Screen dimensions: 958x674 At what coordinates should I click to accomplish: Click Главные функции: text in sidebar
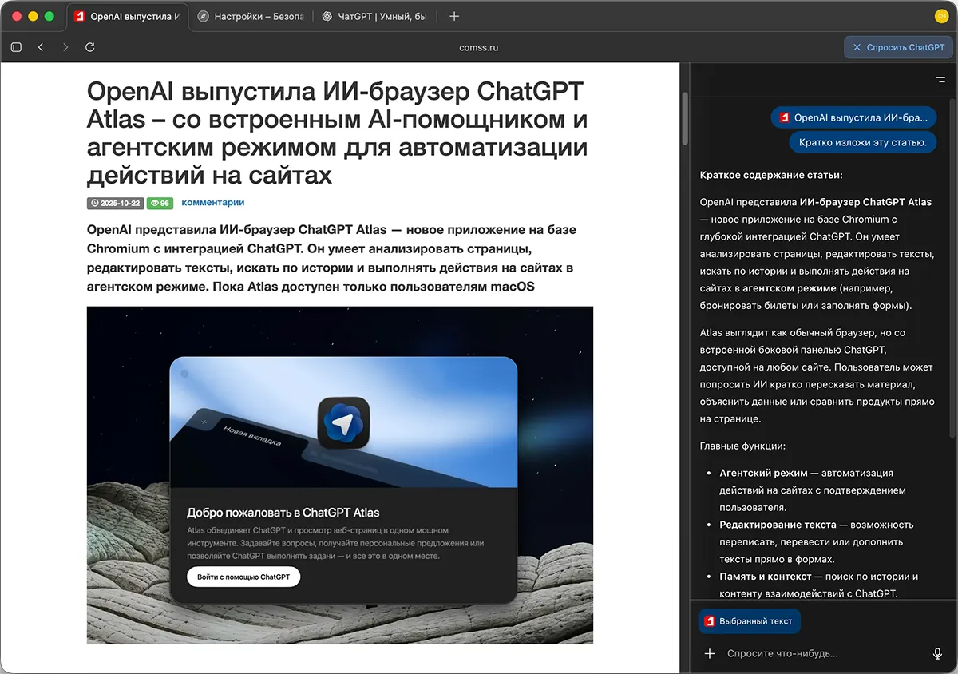[x=742, y=446]
